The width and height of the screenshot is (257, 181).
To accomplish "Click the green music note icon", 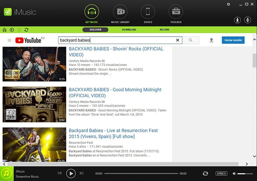I will click(7, 173).
